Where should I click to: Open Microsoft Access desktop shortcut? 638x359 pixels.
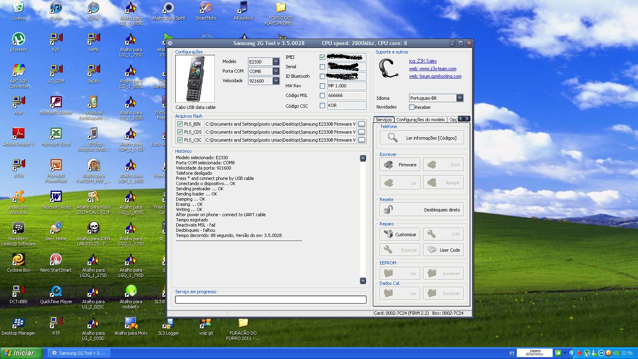click(56, 105)
